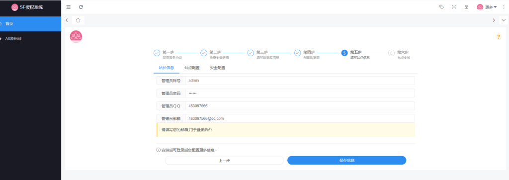This screenshot has width=509, height=180.
Task: Focus the 管理员账号 field containing admin
Action: click(x=300, y=81)
